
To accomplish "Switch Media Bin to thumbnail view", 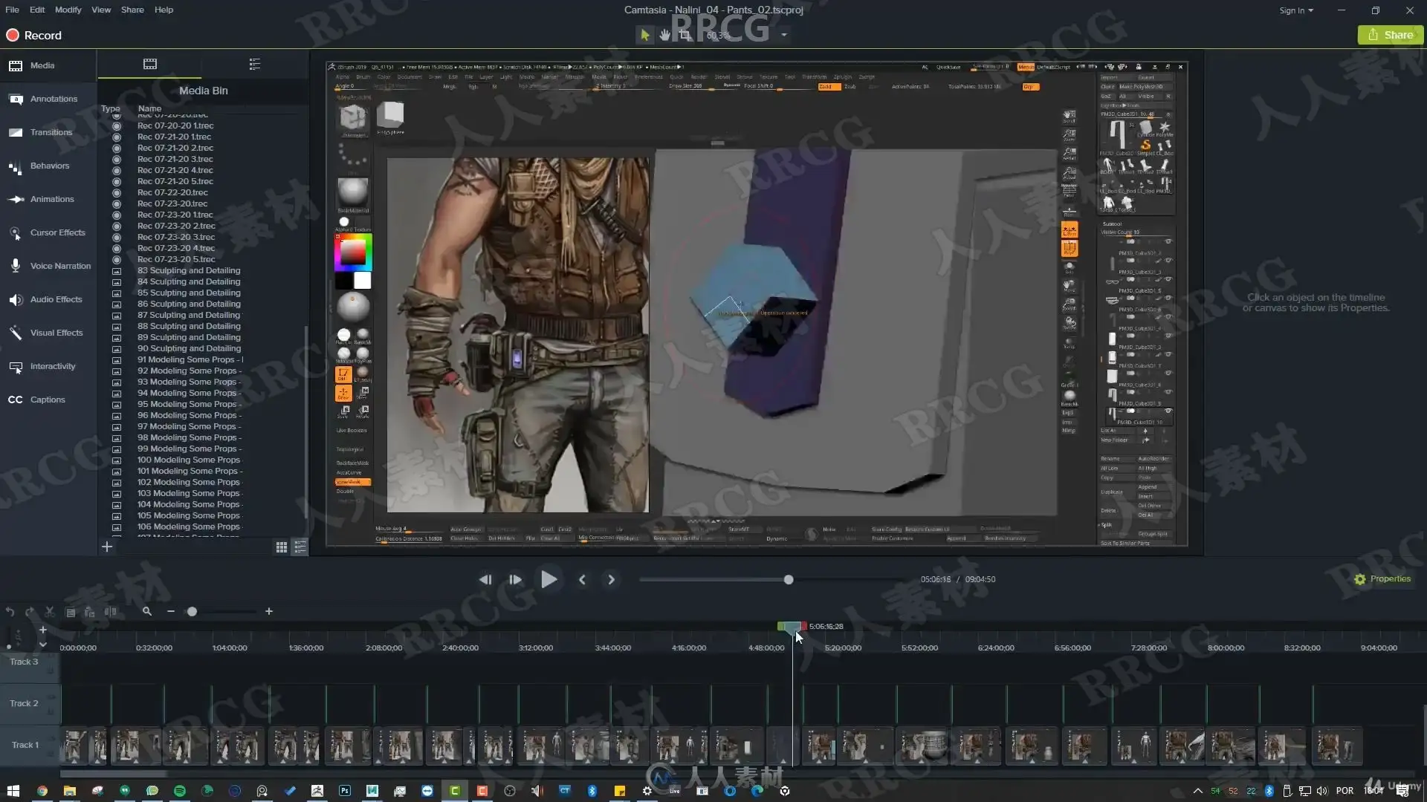I will coord(282,547).
